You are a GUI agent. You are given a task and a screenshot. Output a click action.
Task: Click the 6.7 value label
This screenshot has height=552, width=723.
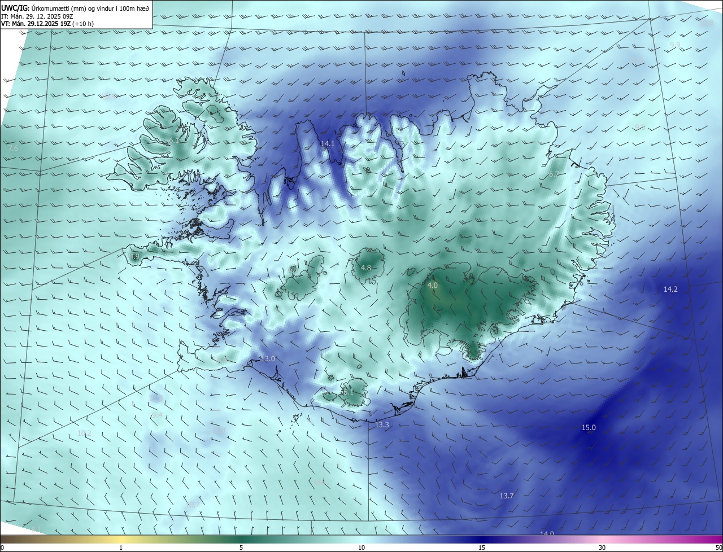point(554,174)
